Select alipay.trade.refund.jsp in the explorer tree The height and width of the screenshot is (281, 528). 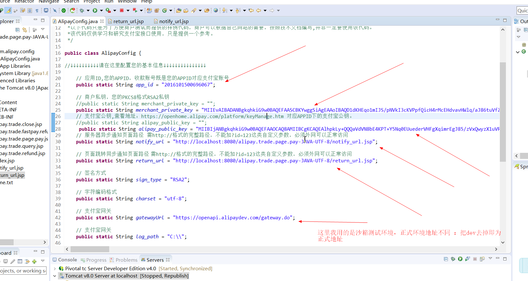pos(22,153)
